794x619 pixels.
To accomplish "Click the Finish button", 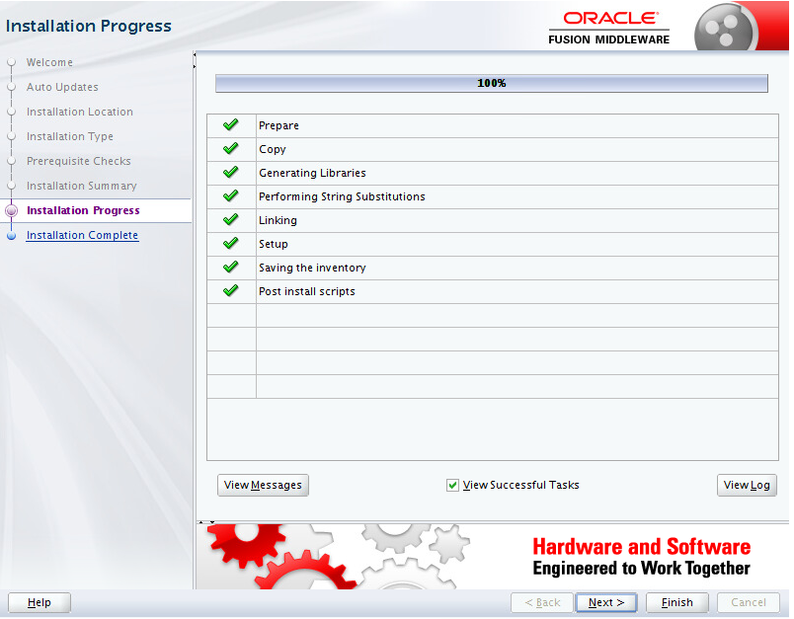I will (x=676, y=602).
